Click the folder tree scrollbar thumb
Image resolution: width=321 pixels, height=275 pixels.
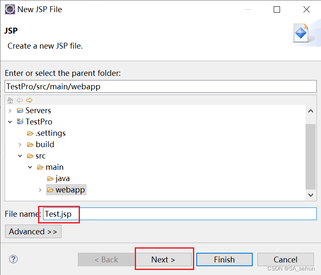pyautogui.click(x=311, y=157)
